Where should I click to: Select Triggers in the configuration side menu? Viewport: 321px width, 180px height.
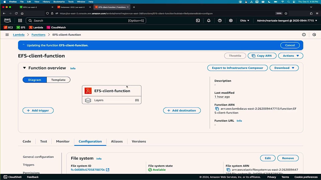tap(29, 165)
